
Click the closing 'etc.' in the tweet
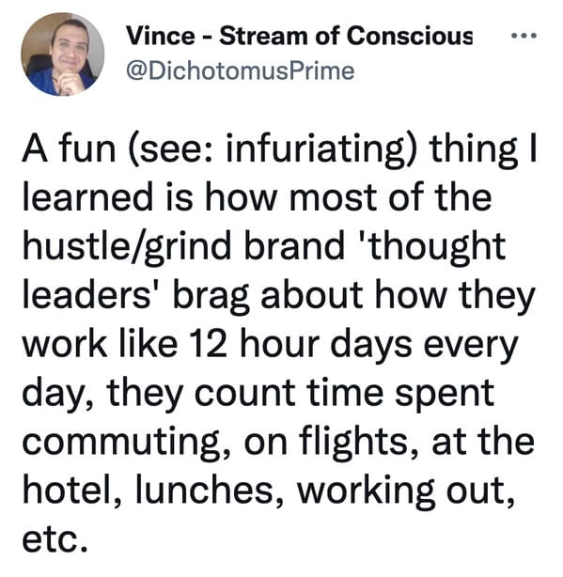[x=55, y=539]
